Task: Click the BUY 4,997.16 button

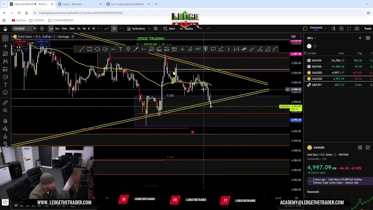Action: coord(42,43)
